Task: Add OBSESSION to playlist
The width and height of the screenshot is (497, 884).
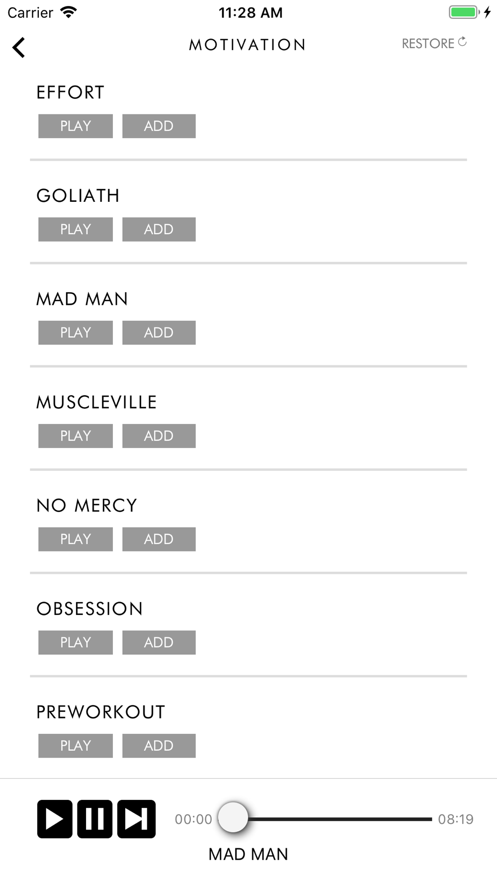Action: [x=159, y=642]
